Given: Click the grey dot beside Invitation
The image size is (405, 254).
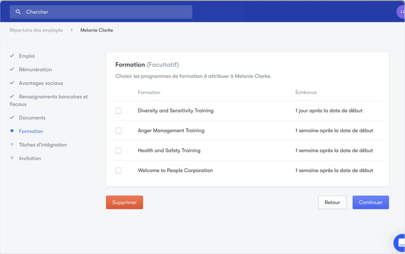Looking at the screenshot, I should 12,158.
